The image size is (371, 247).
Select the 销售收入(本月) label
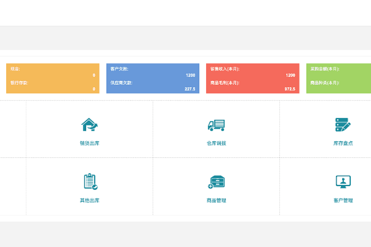coord(225,69)
